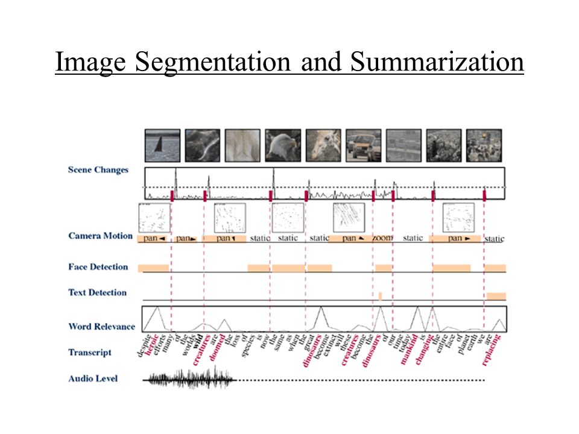This screenshot has width=579, height=434.
Task: Click the 'Word Relevance' row label
Action: (x=101, y=327)
